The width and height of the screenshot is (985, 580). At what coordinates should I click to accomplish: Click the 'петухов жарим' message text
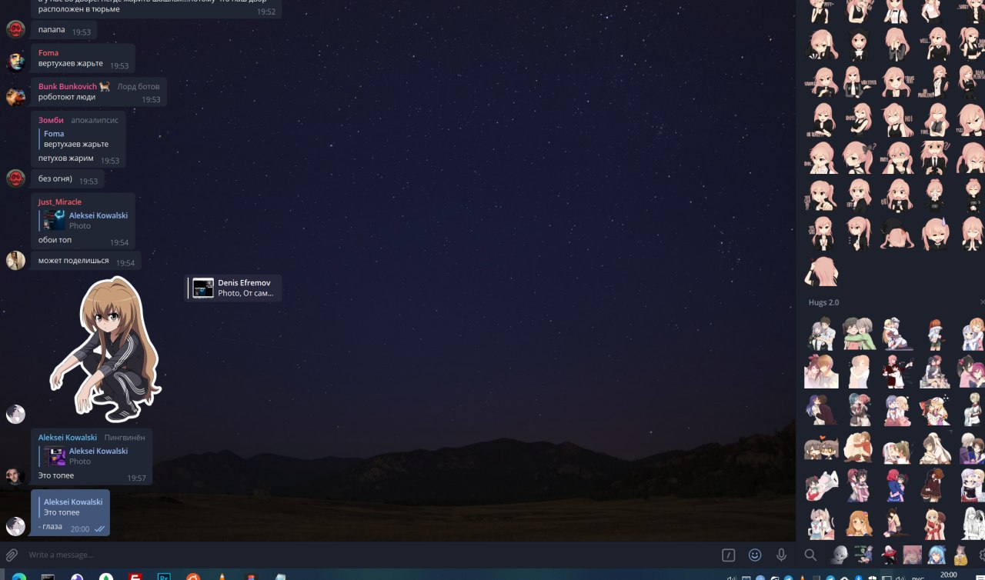coord(66,158)
